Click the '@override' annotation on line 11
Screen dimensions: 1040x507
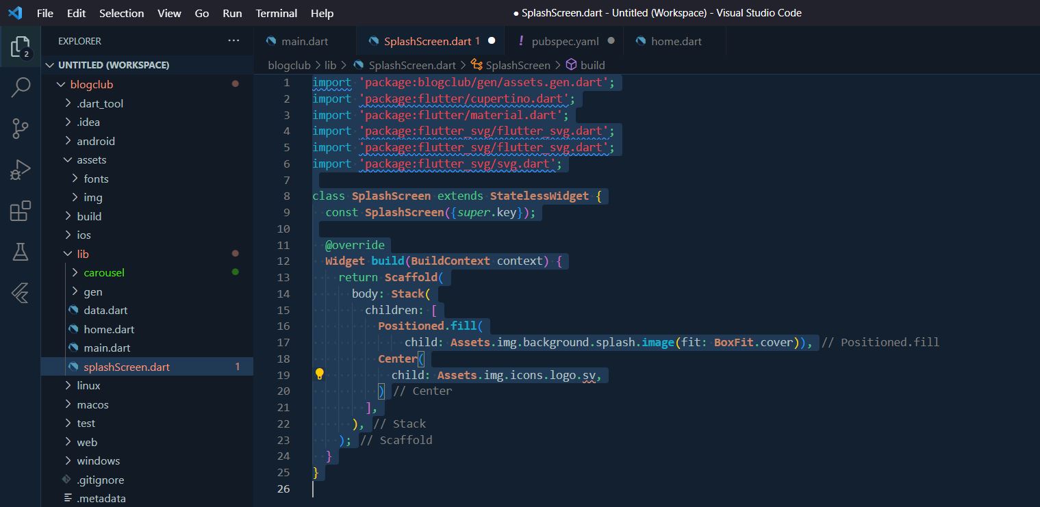(355, 245)
